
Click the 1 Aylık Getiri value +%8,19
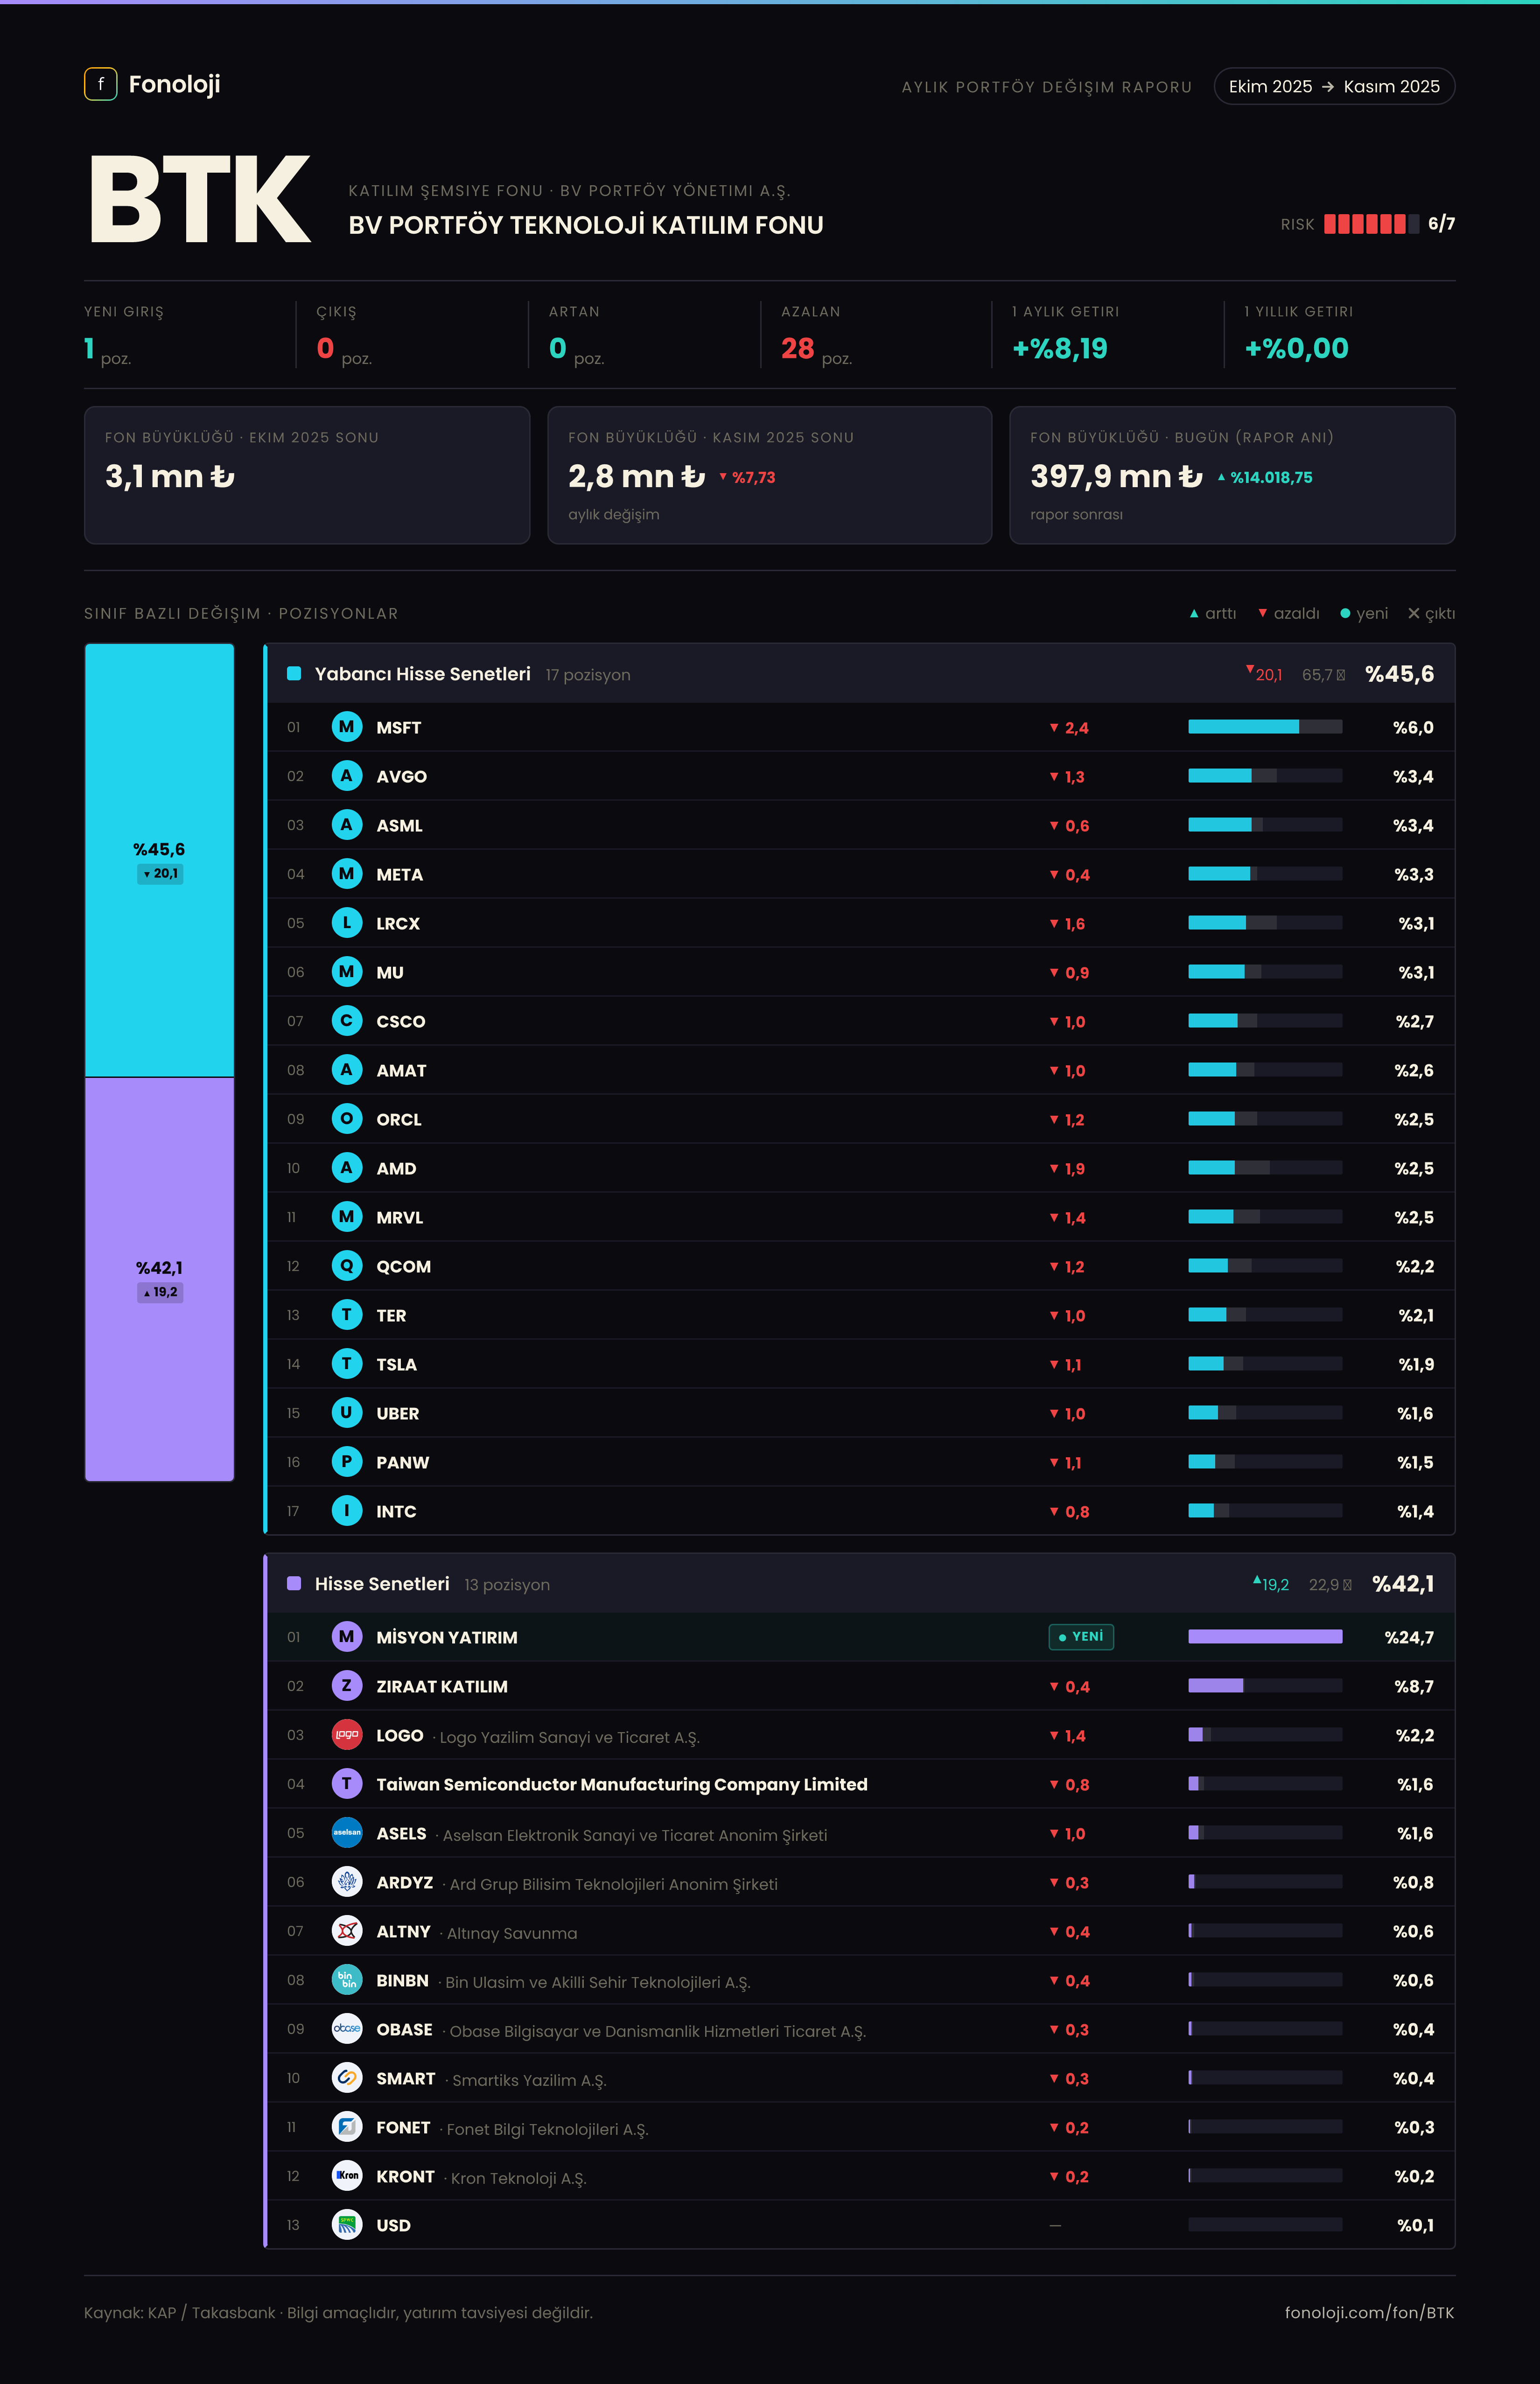tap(1060, 349)
